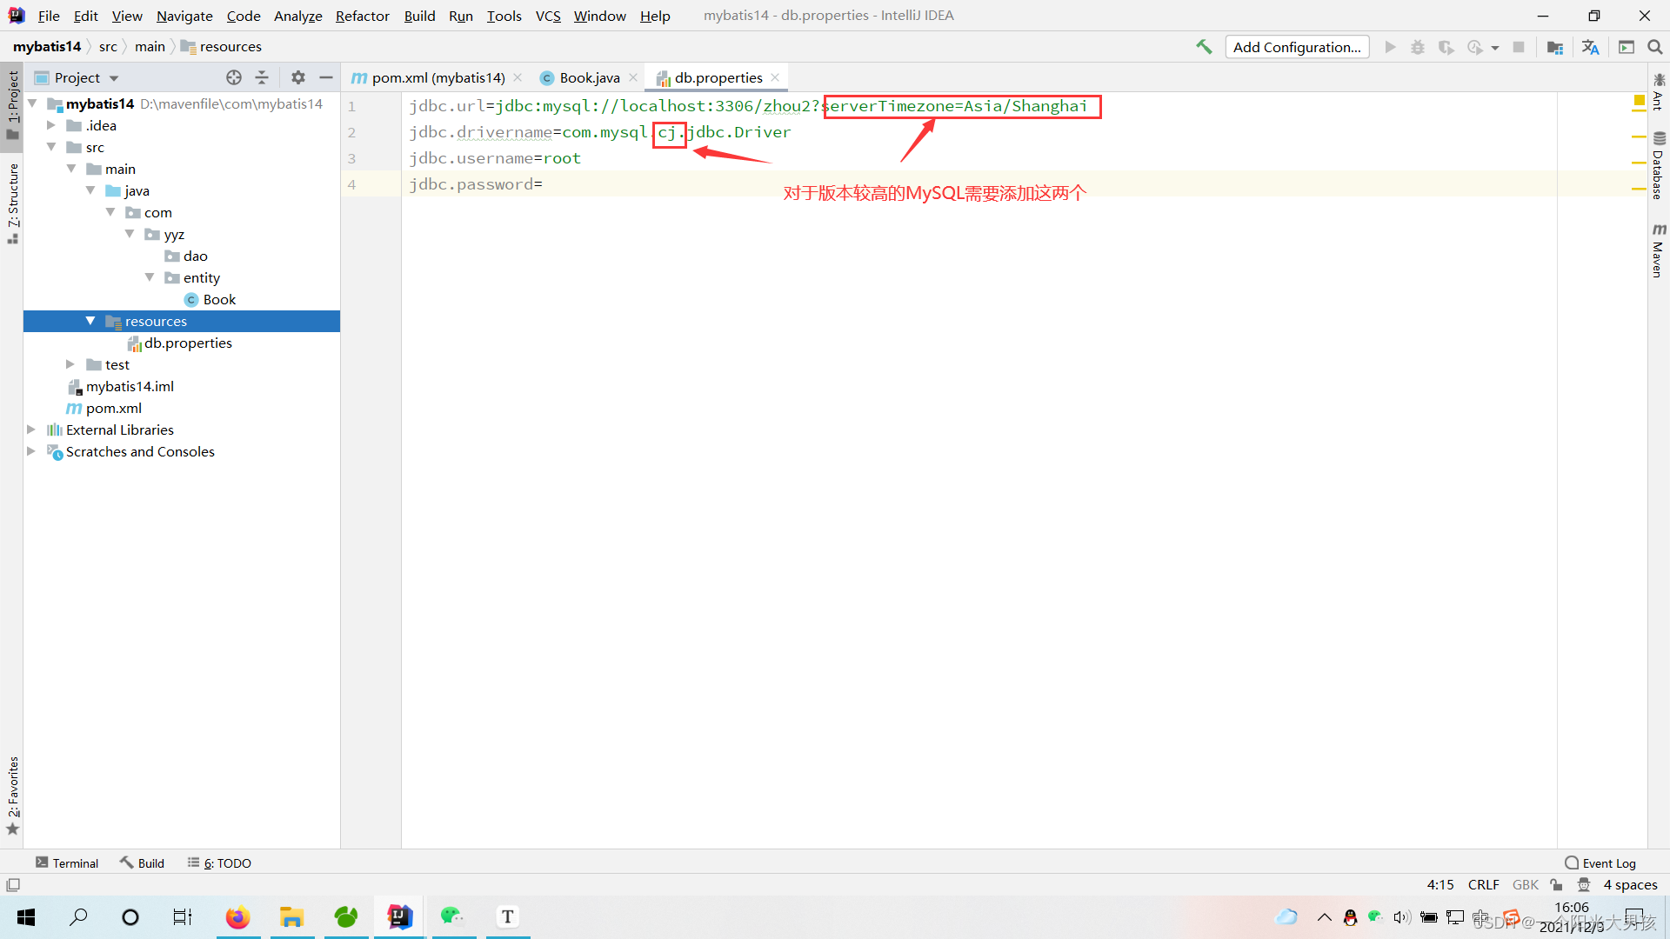Select db.properties in project tree
The width and height of the screenshot is (1670, 939).
pos(188,343)
